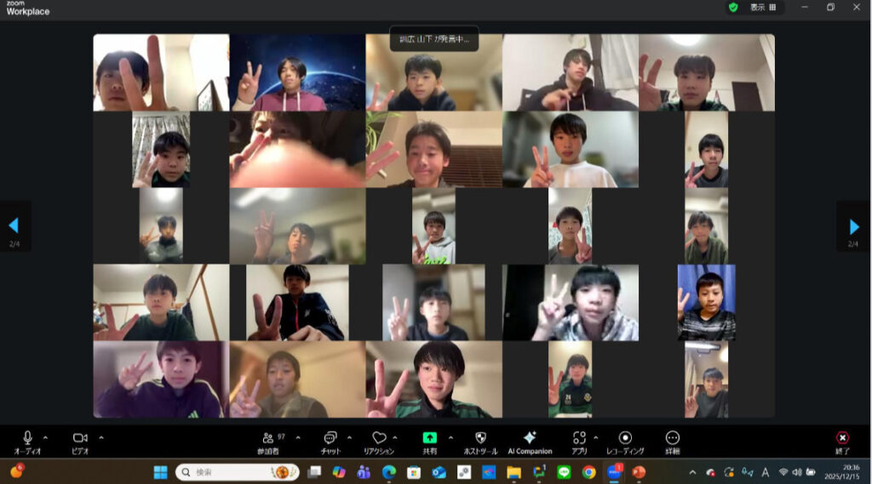Open host tools (ホストツール) shield icon
Screen dimensions: 872x484
pos(480,439)
